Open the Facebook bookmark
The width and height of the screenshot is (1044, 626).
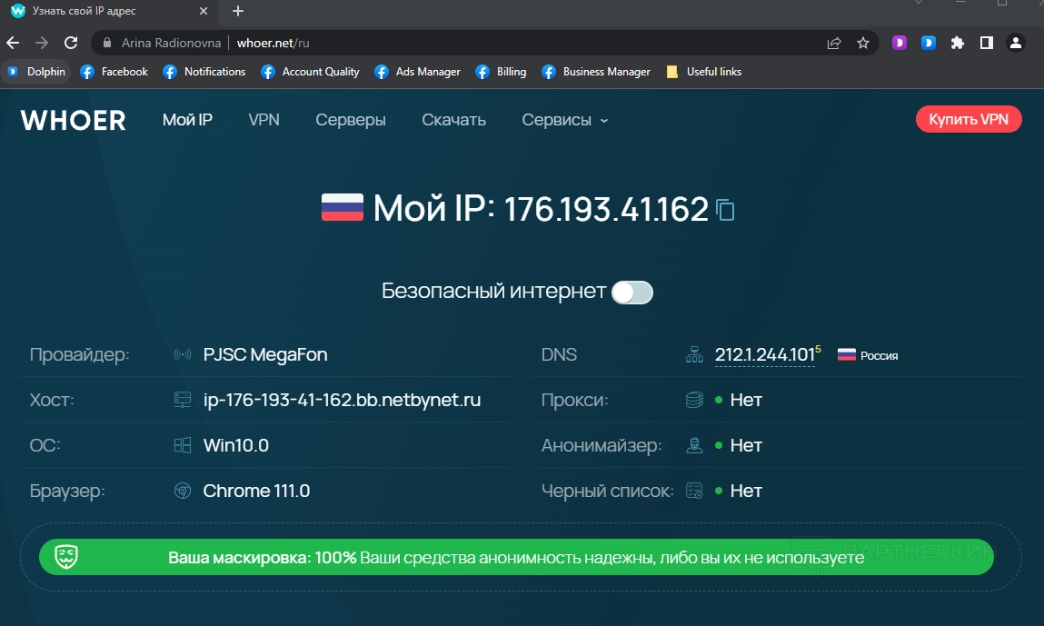pos(114,71)
